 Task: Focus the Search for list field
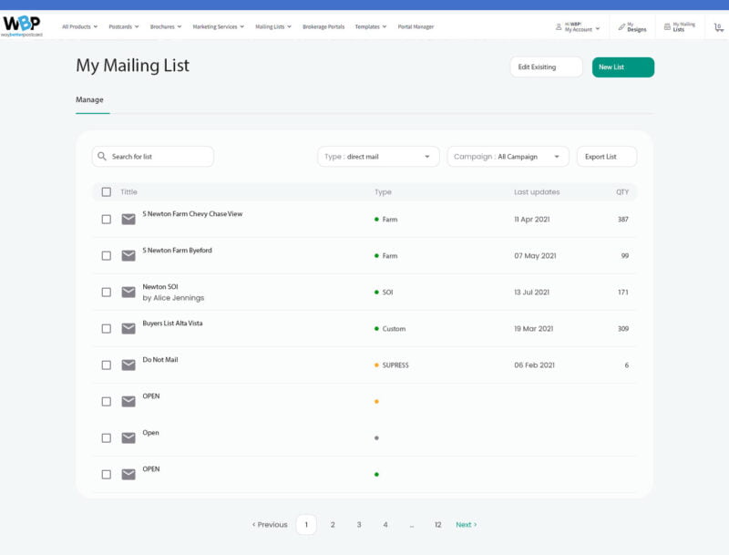tap(153, 157)
